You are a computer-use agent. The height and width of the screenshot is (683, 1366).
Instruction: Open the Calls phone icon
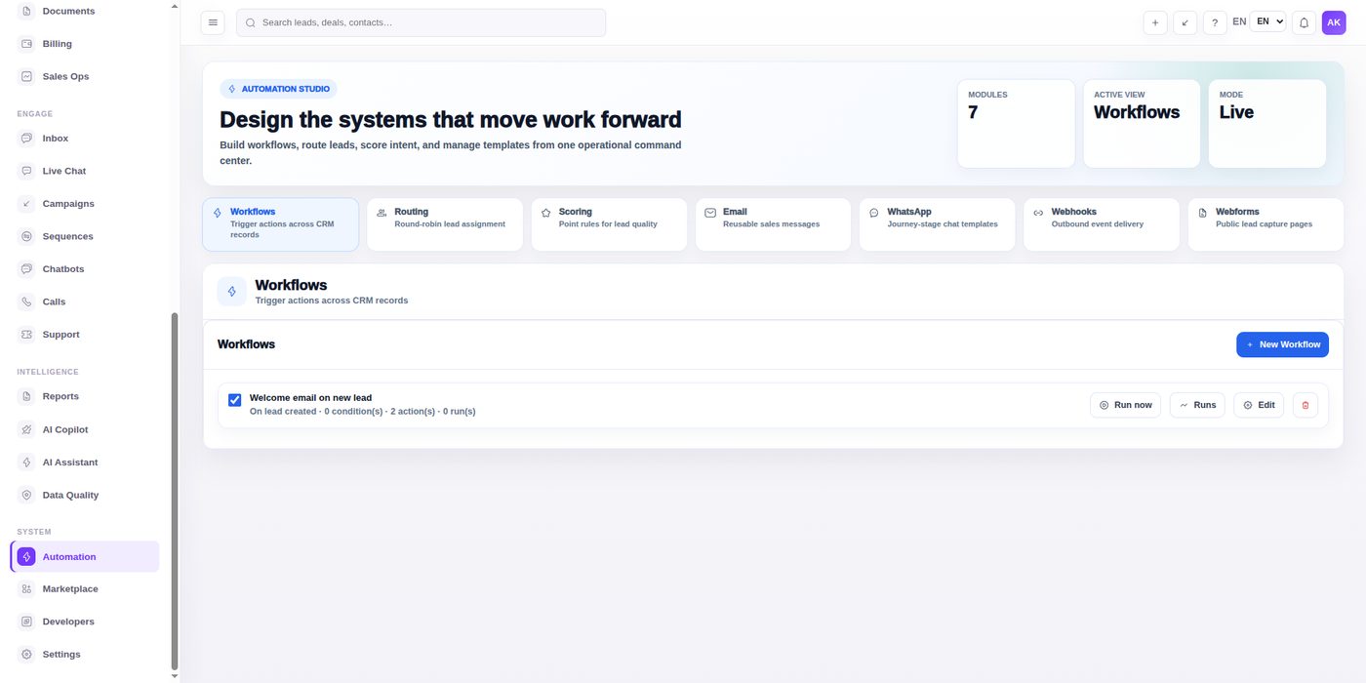(26, 301)
